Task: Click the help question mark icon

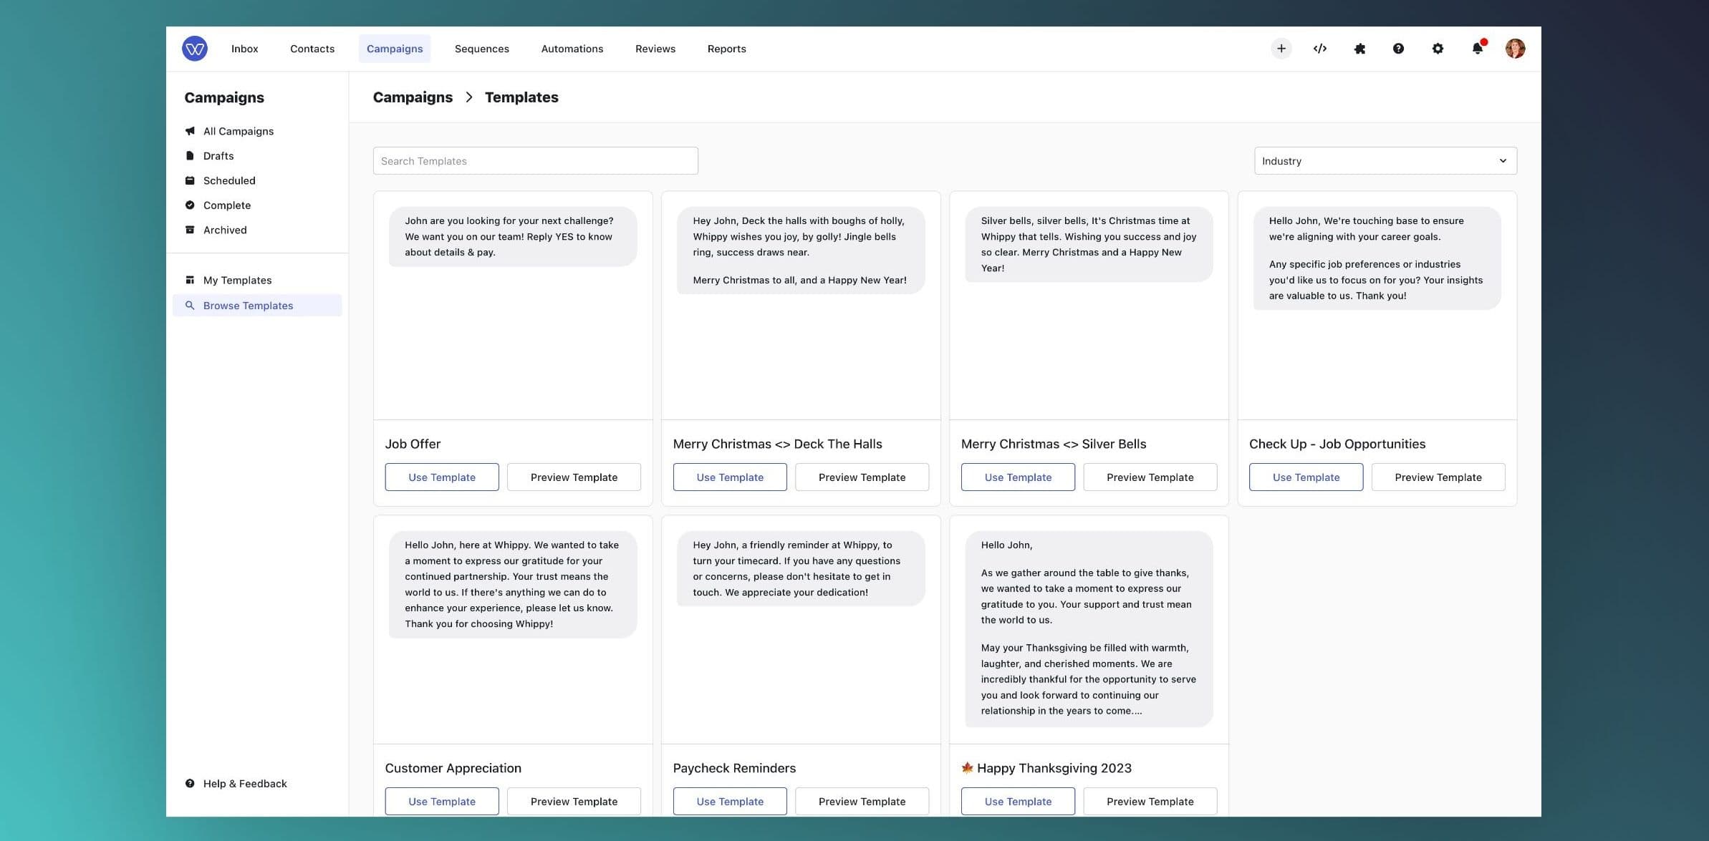Action: 1397,48
